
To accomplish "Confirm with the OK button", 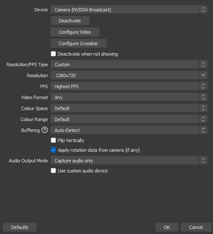I will 167,227.
